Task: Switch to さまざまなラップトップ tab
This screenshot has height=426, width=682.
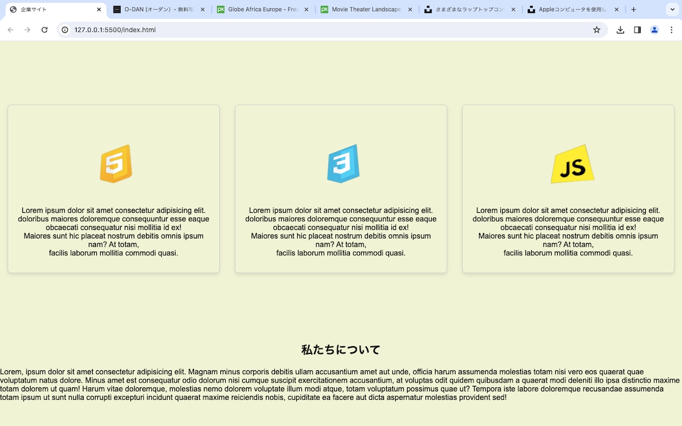Action: (x=470, y=9)
